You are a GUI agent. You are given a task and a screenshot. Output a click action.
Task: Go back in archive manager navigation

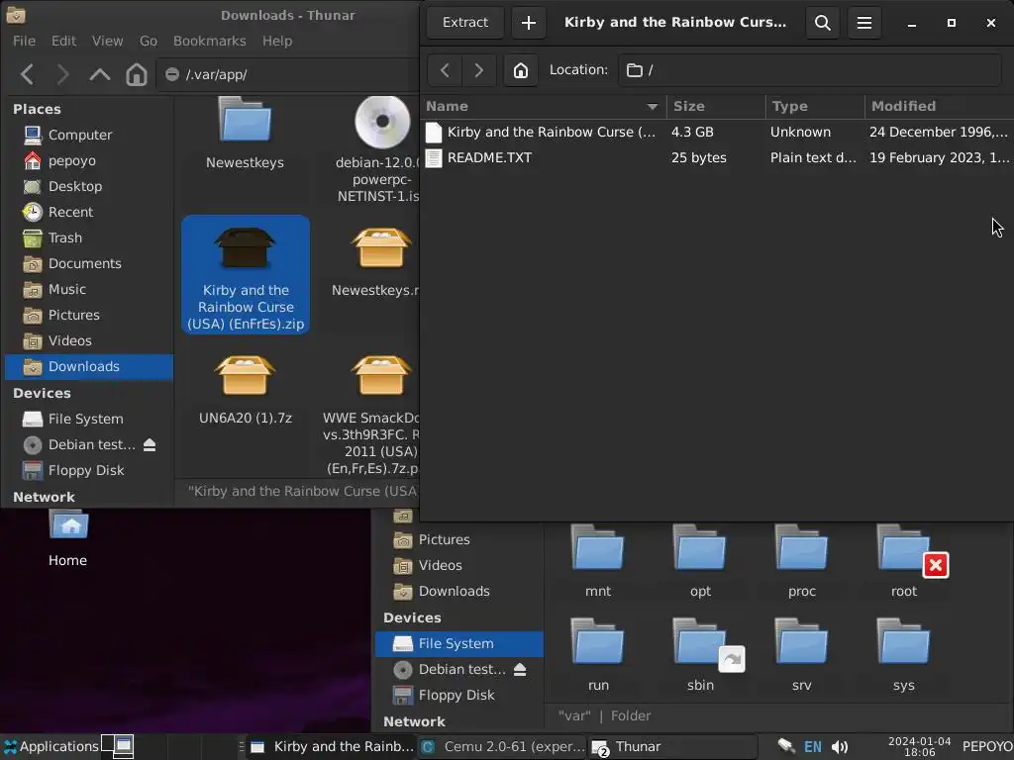[x=445, y=70]
